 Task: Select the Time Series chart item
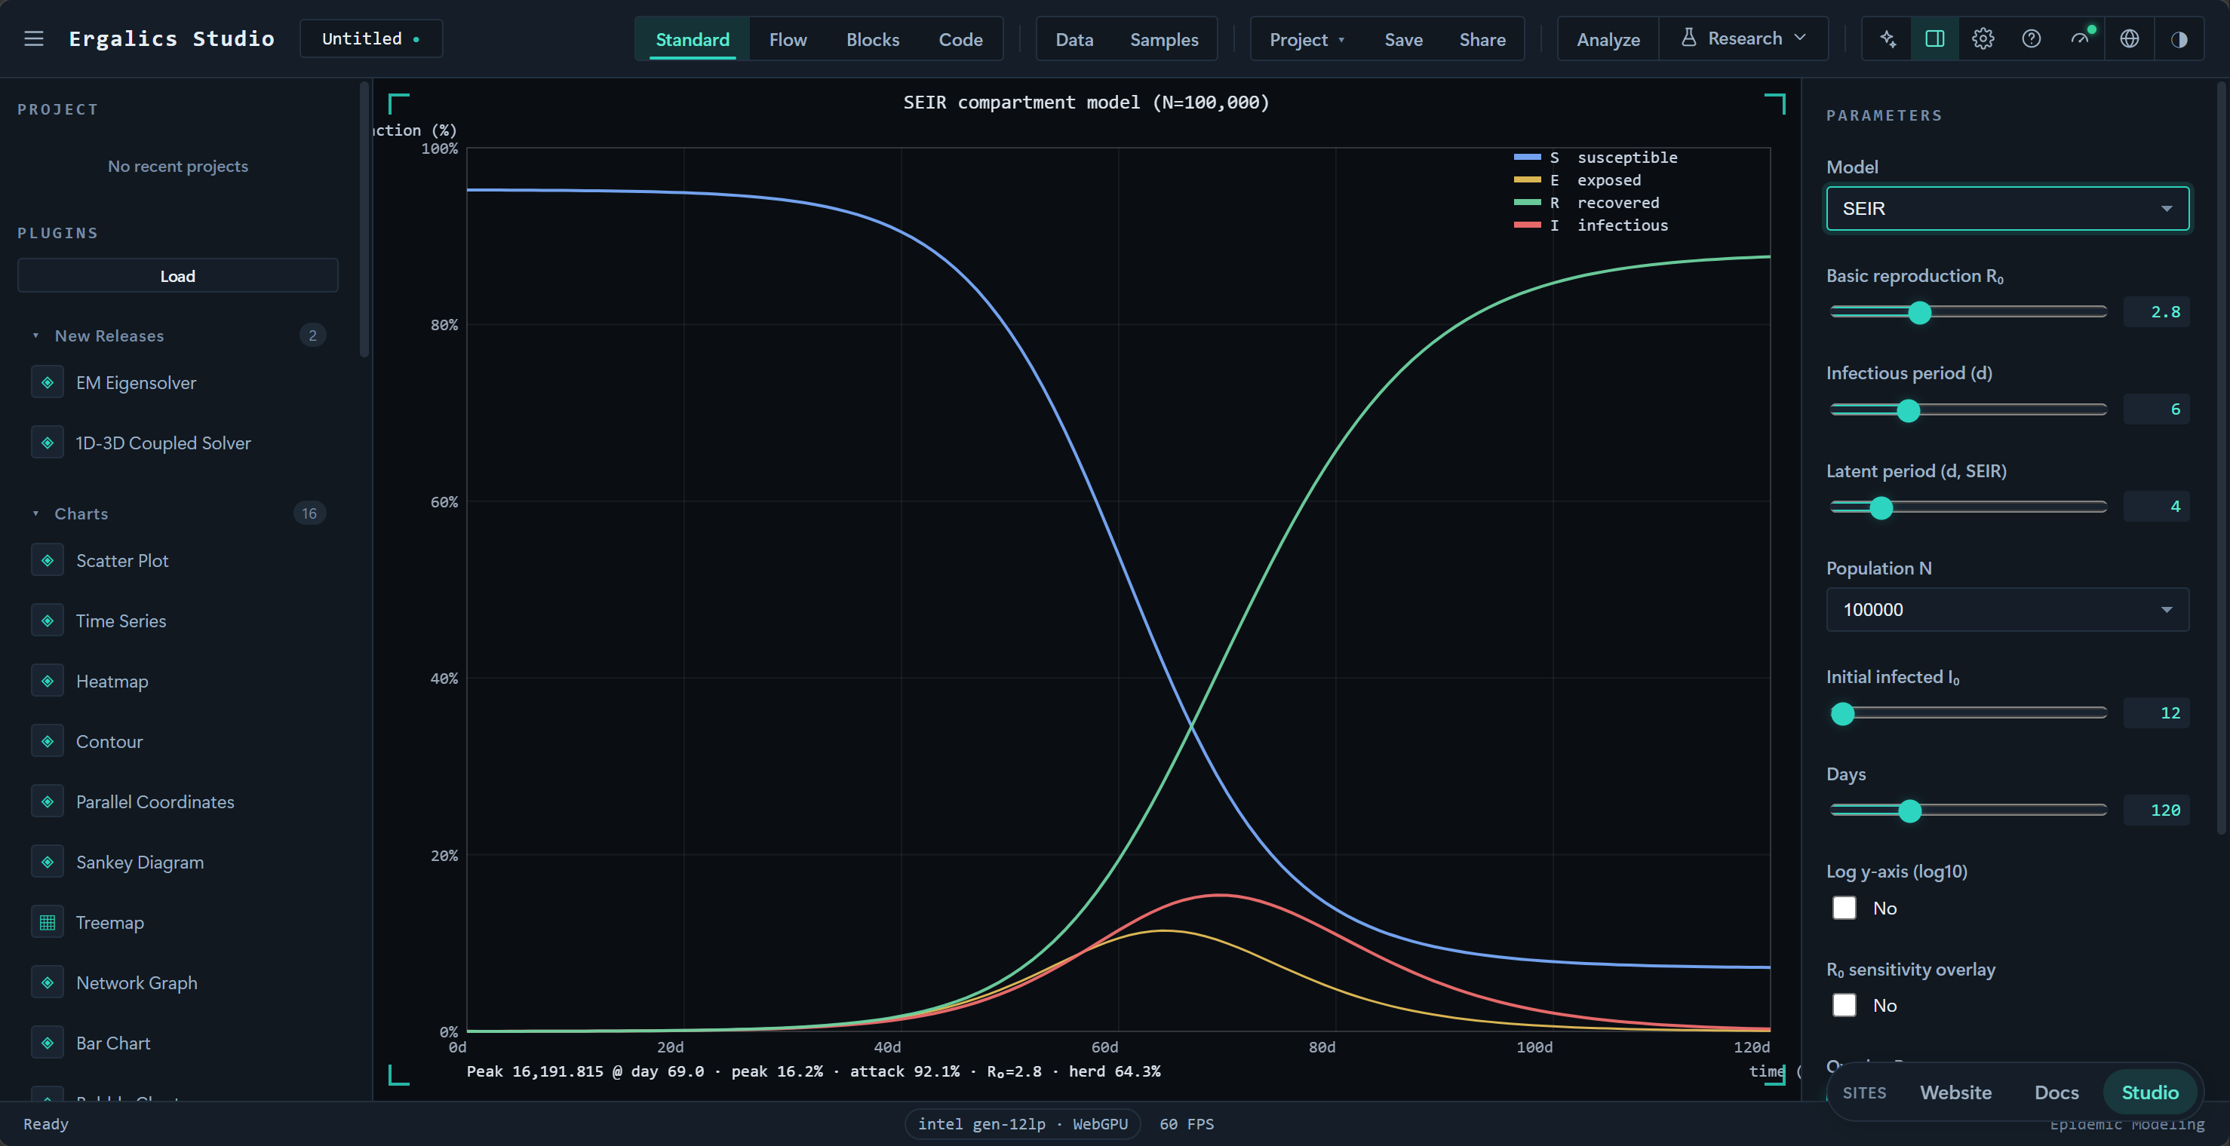pos(178,621)
